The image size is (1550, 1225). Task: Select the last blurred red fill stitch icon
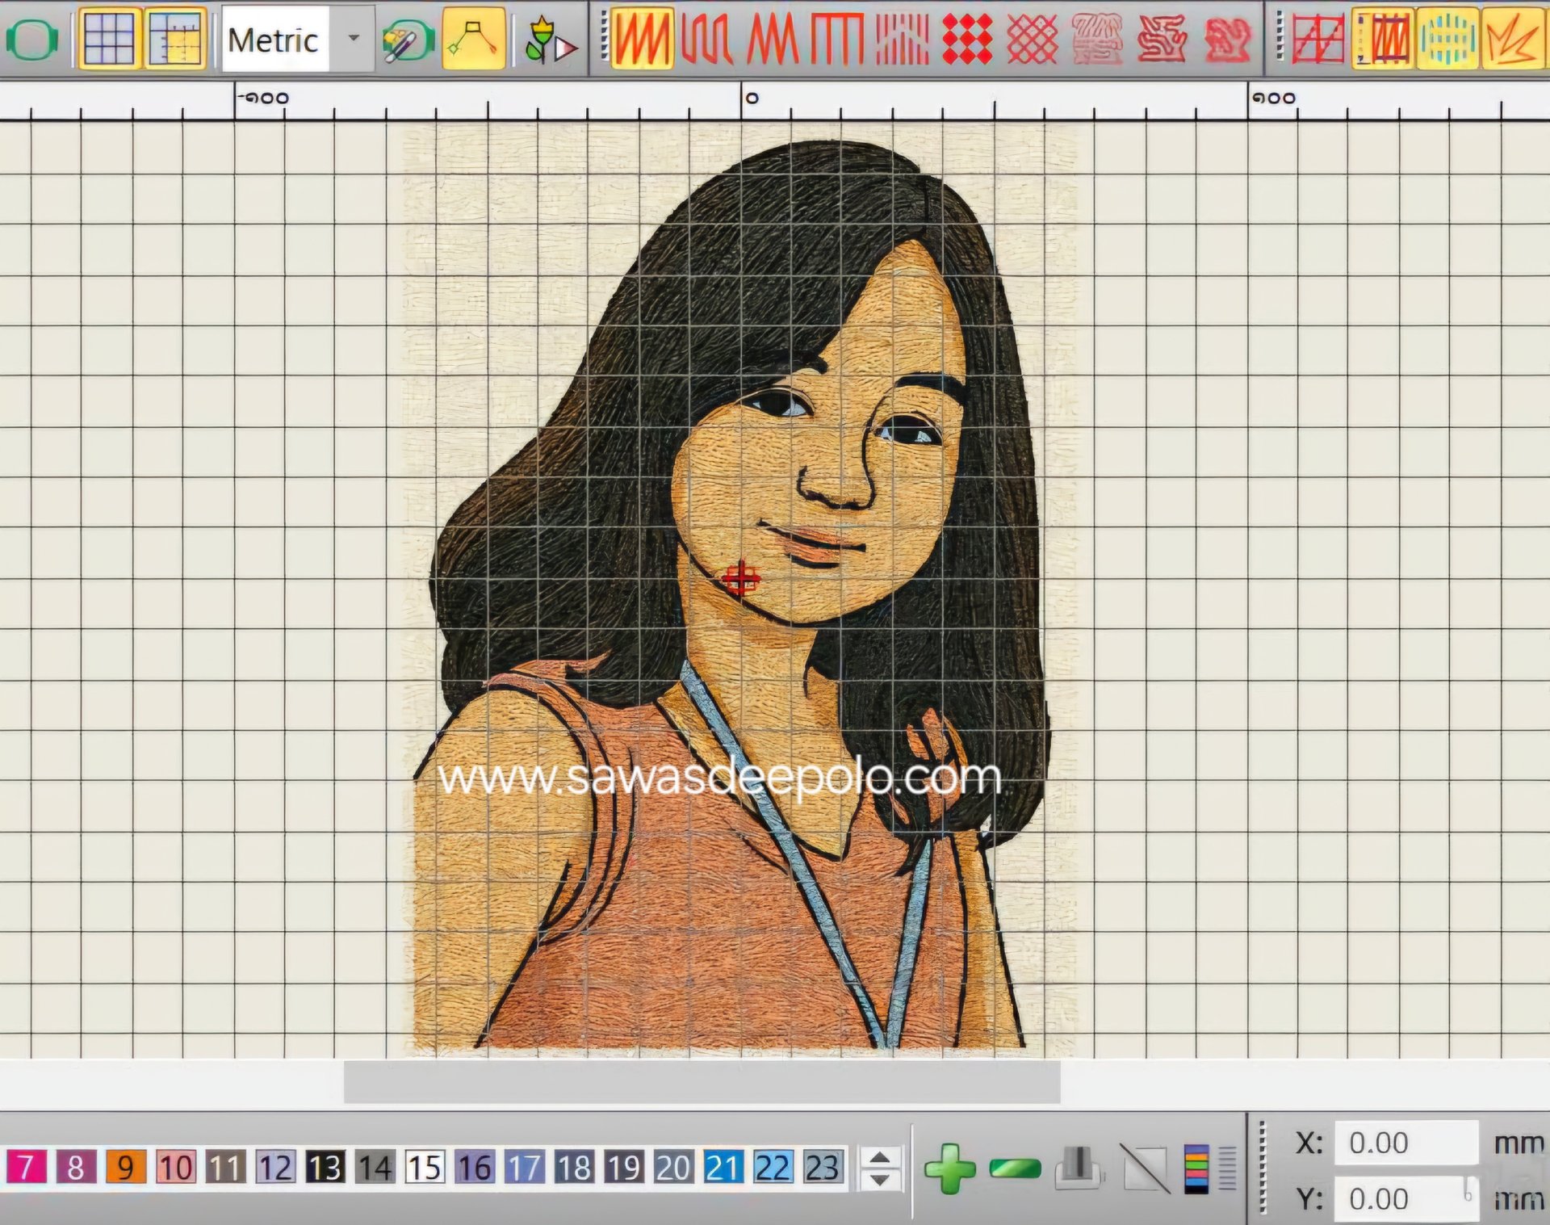(x=1227, y=39)
